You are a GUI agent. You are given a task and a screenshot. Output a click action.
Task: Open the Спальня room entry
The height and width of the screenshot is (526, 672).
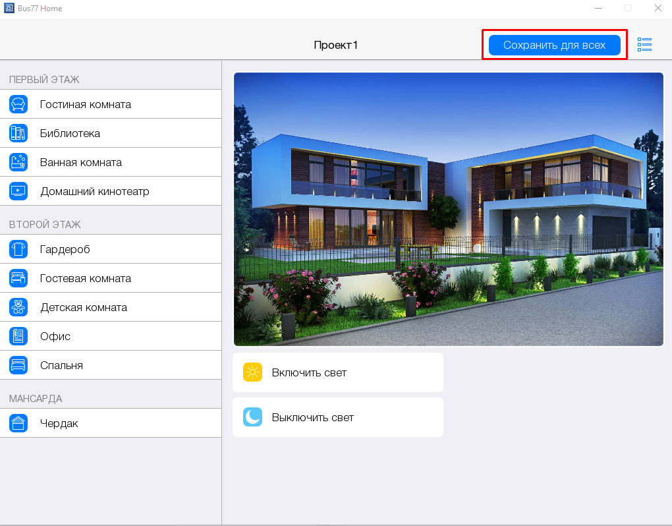click(62, 365)
